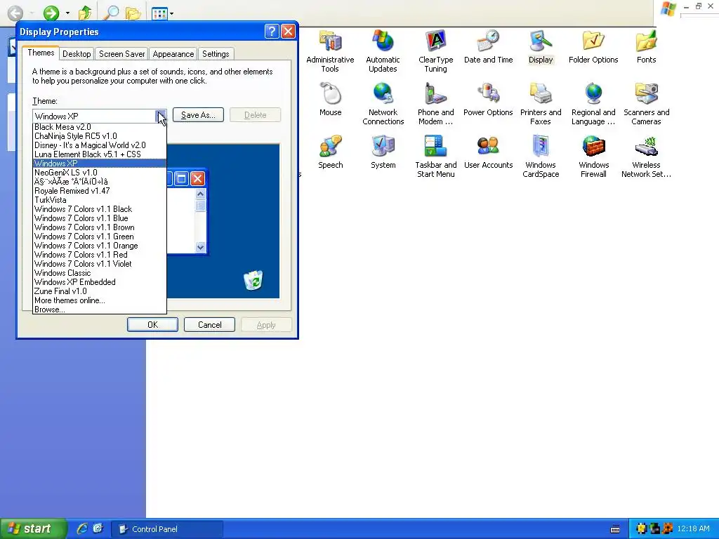Screen dimensions: 719x539
Task: Click the Display Properties help question button
Action: click(272, 31)
